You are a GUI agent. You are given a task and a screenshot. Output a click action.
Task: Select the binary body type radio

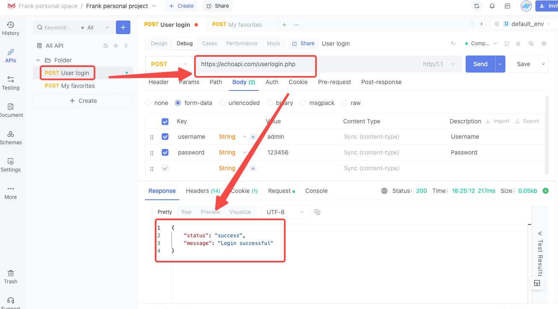tap(270, 103)
